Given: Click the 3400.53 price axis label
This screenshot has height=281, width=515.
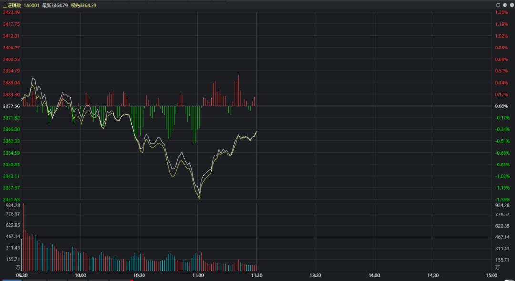Looking at the screenshot, I should pyautogui.click(x=11, y=59).
